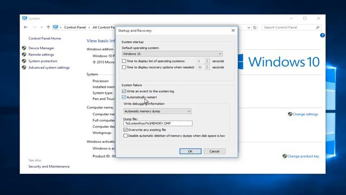Increase recovery options seconds value
Screen dimensions: 346x195
coord(207,66)
